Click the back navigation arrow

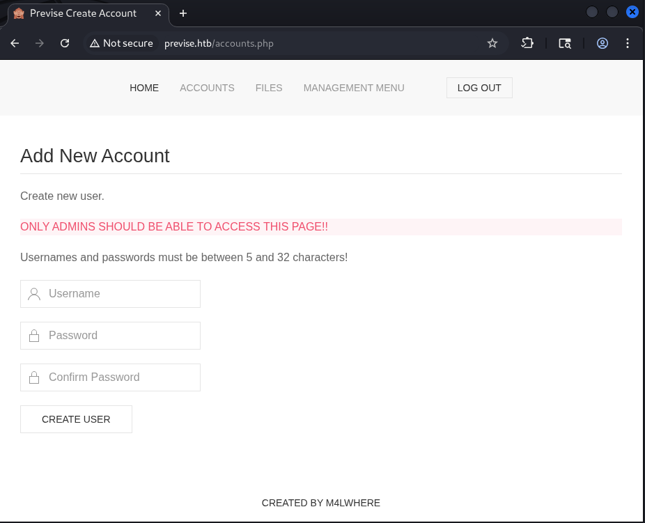pos(15,42)
